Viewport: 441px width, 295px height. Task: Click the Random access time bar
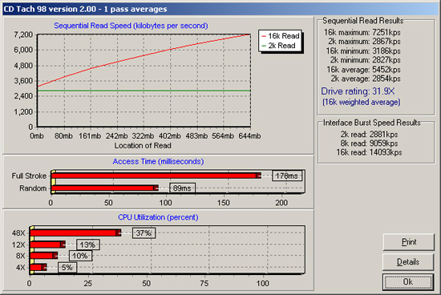click(x=104, y=188)
